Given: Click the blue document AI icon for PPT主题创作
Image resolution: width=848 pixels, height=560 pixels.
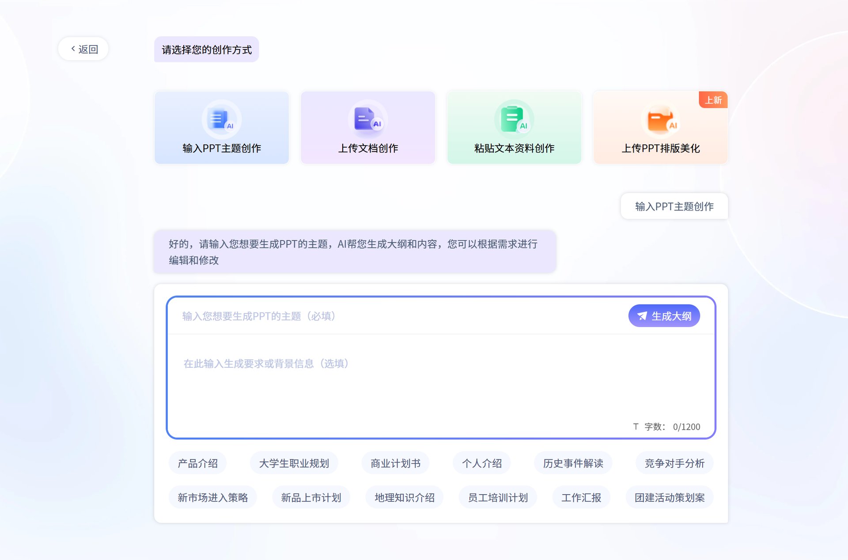Looking at the screenshot, I should (x=221, y=119).
